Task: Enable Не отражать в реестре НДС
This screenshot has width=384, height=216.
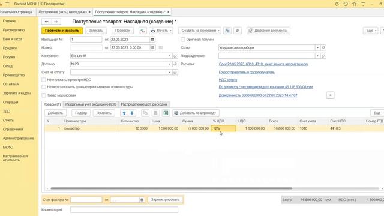Action: (44, 80)
